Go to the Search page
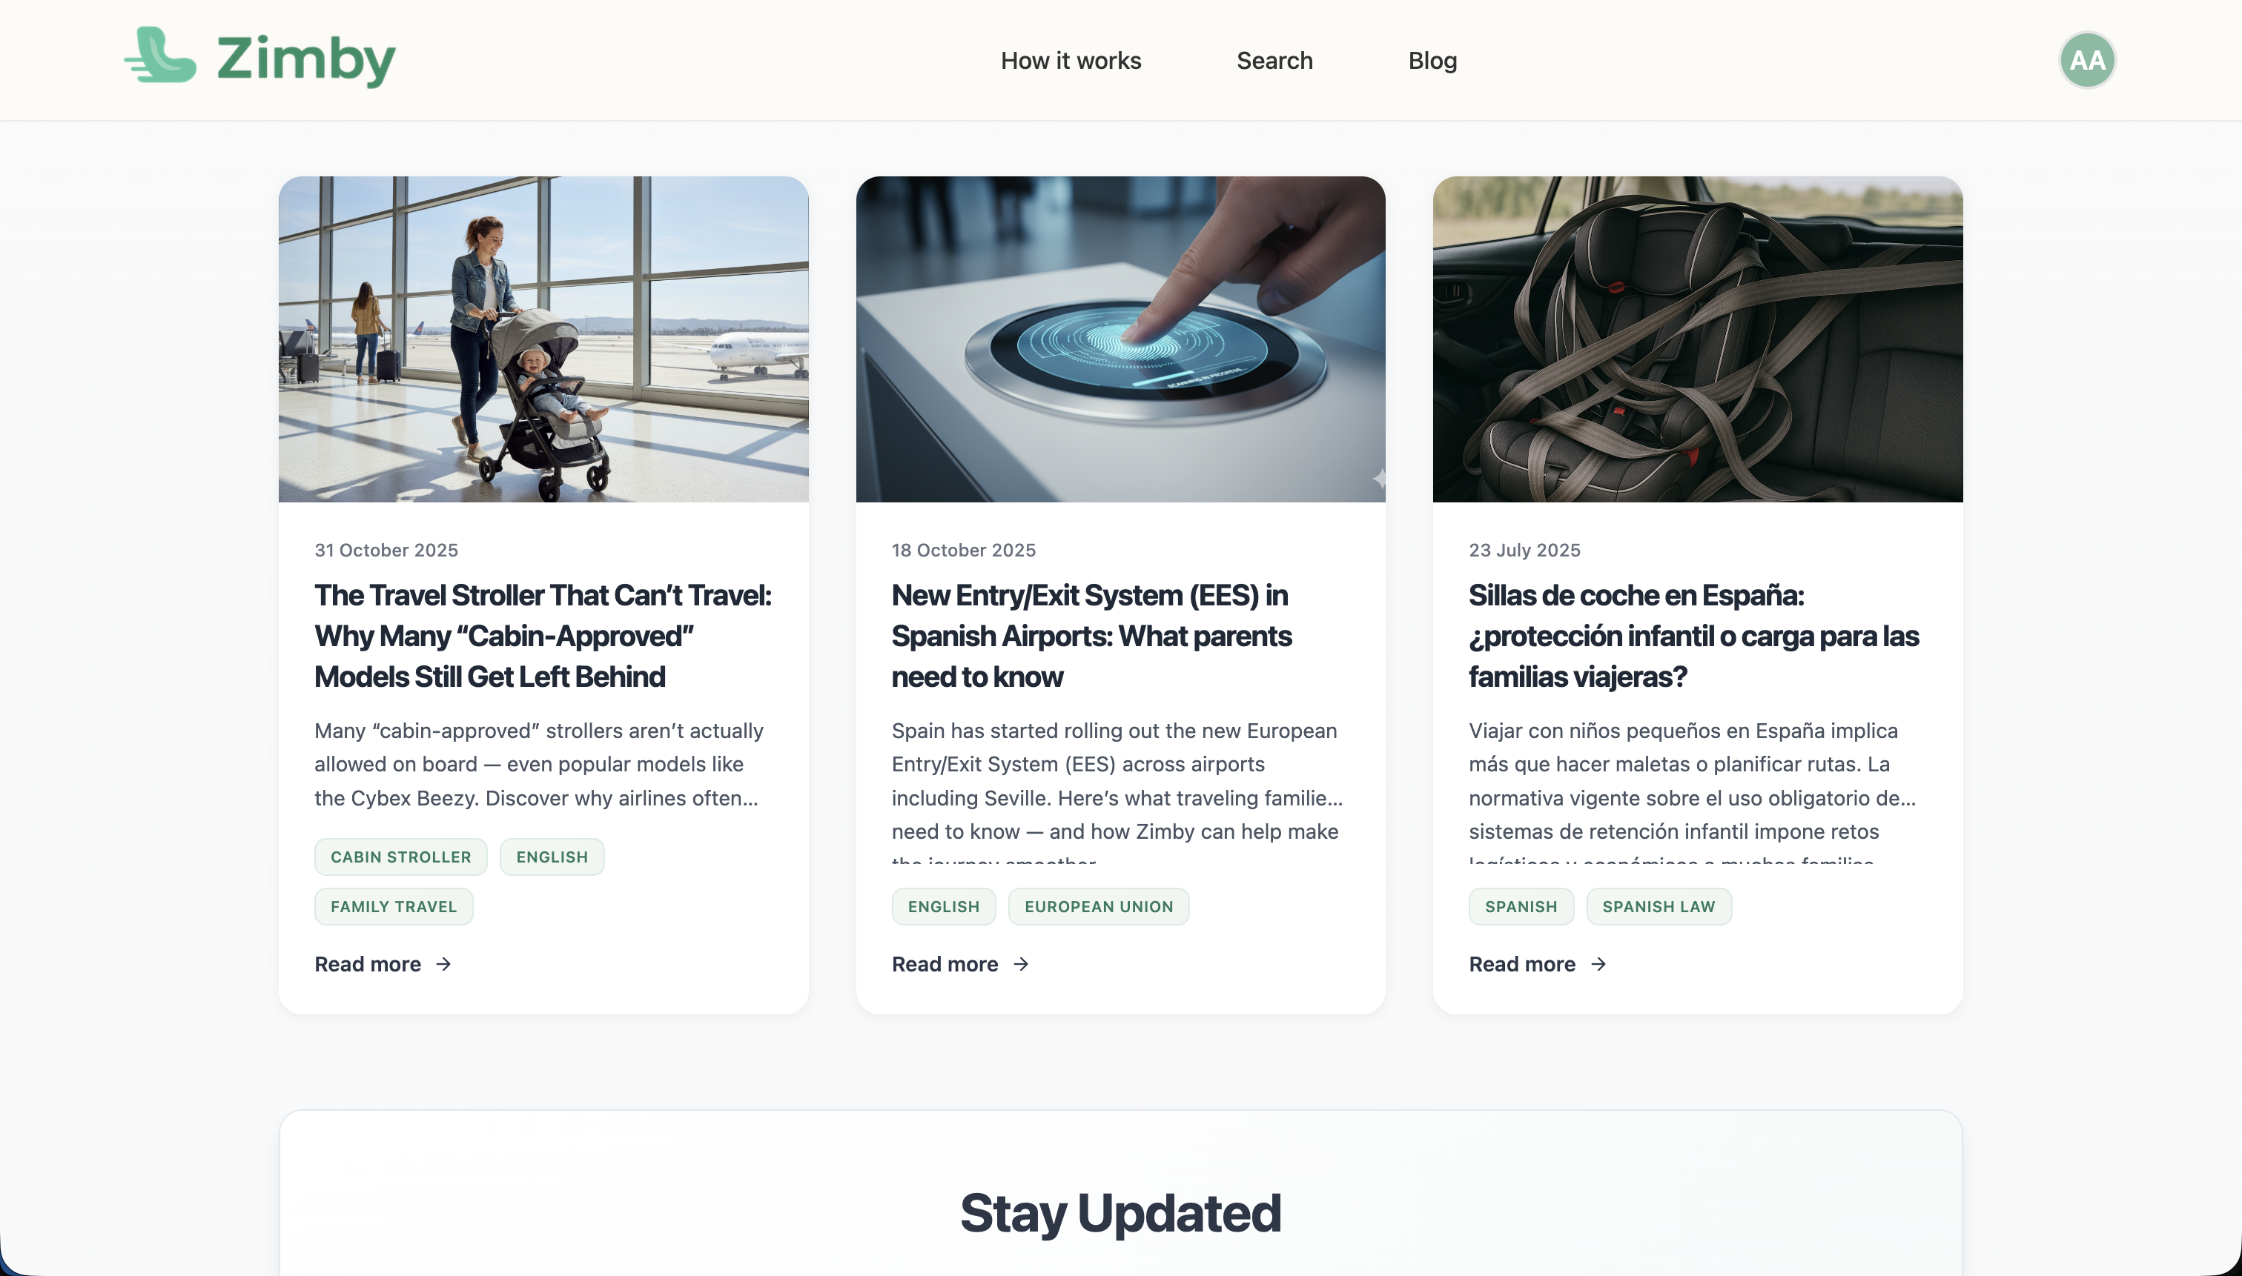Screen dimensions: 2242x1276 point(1274,61)
